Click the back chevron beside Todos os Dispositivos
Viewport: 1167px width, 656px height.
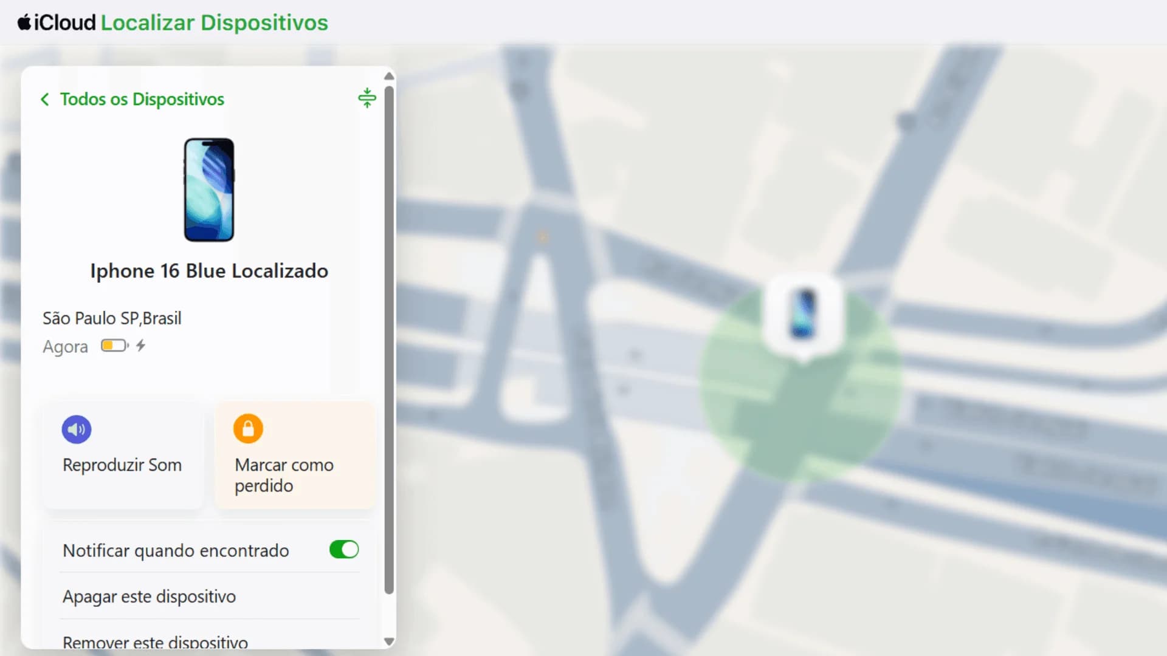pyautogui.click(x=44, y=99)
